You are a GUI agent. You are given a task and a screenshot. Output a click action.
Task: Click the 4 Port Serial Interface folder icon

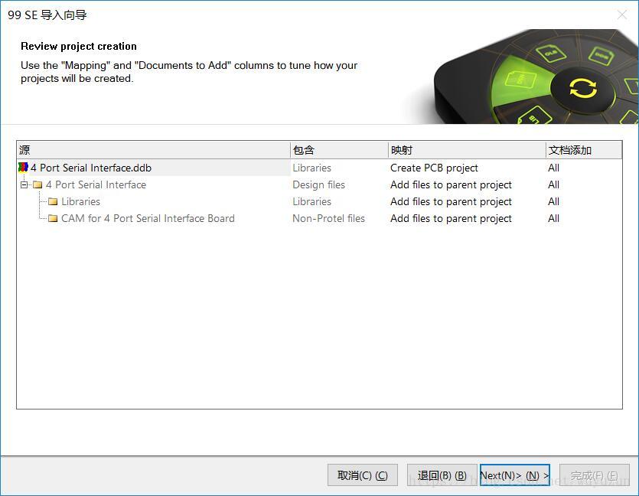(38, 184)
